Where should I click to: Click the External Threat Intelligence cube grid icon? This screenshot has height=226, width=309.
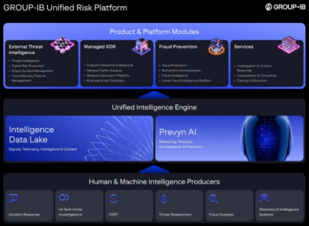(x=63, y=45)
